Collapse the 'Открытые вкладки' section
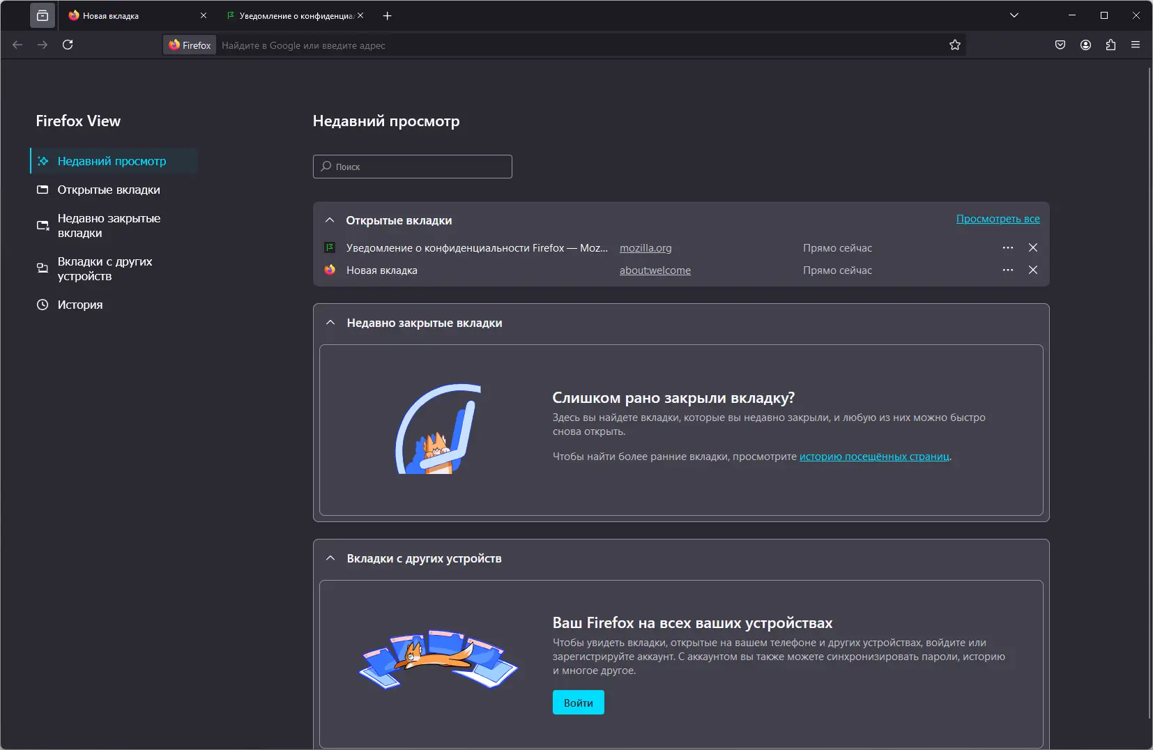This screenshot has height=750, width=1153. [330, 220]
